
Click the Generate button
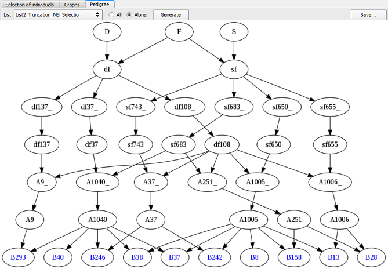(x=171, y=14)
